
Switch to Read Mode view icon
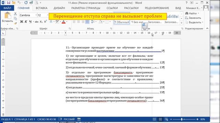(x=154, y=119)
